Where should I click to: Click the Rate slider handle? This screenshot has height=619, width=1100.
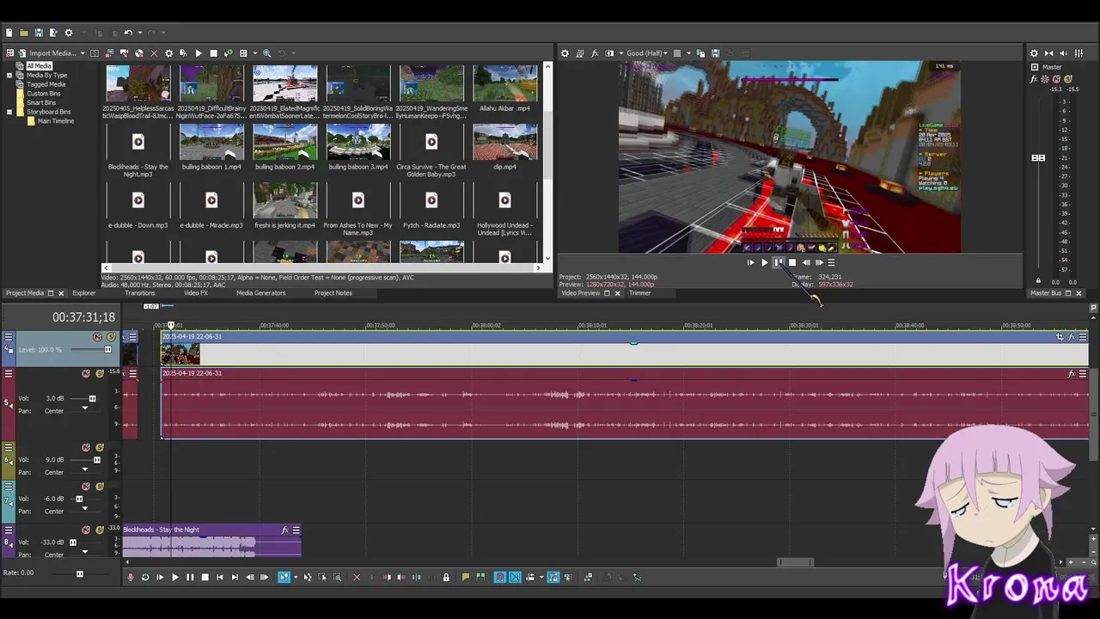point(80,573)
